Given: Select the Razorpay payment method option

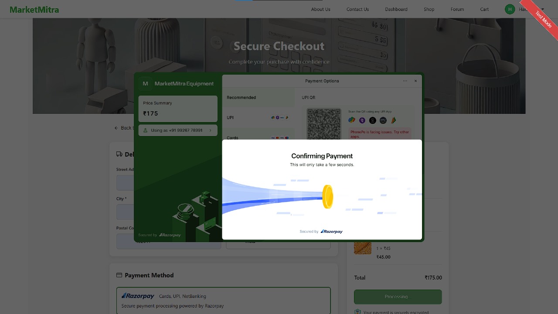Looking at the screenshot, I should click(x=224, y=300).
